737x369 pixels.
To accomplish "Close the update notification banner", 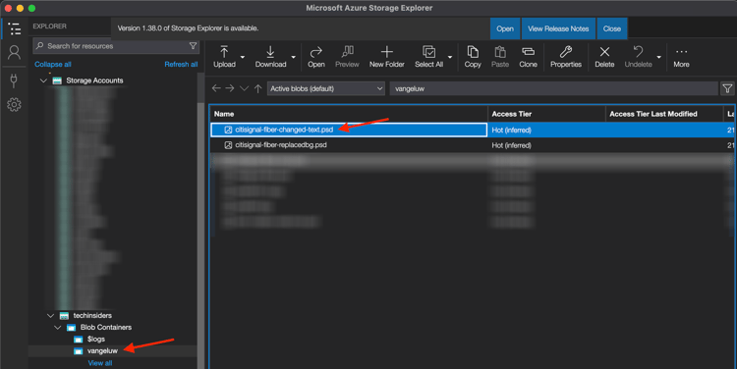I will click(612, 28).
